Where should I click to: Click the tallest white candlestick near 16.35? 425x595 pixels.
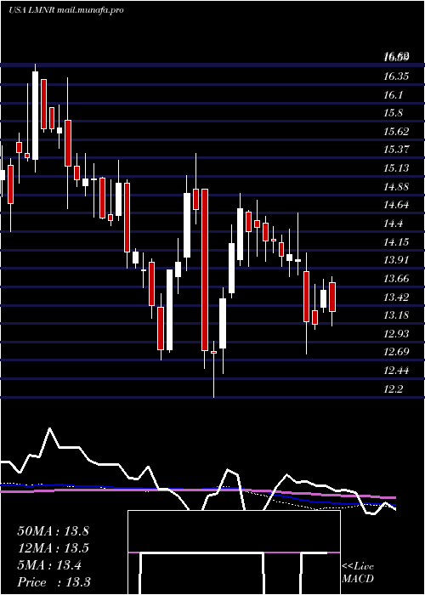[x=36, y=116]
